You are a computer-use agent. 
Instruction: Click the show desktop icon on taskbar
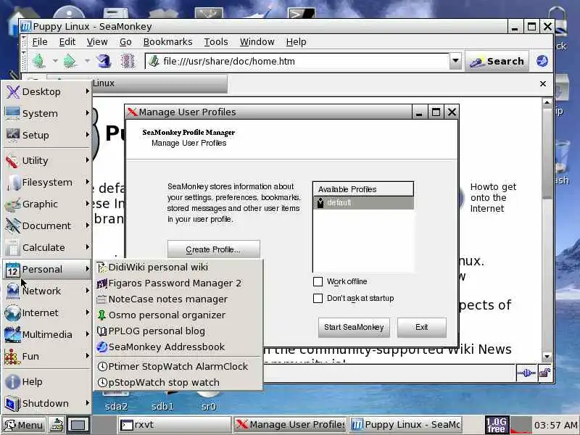tap(57, 425)
